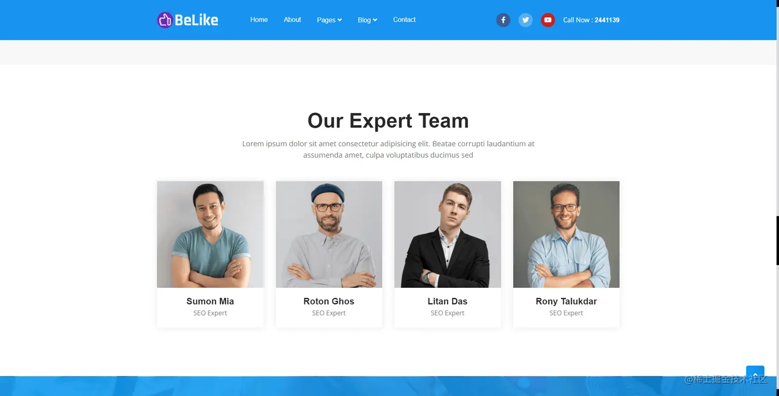Select Litan Das's team photo
Image resolution: width=779 pixels, height=396 pixels.
click(448, 234)
